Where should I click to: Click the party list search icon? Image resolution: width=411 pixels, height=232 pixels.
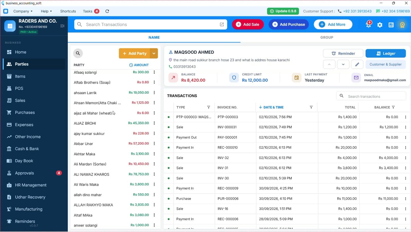[x=78, y=53]
